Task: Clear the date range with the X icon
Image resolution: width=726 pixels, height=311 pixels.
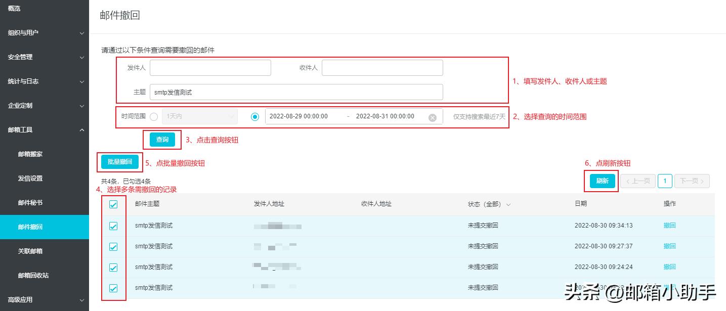Action: click(x=432, y=117)
